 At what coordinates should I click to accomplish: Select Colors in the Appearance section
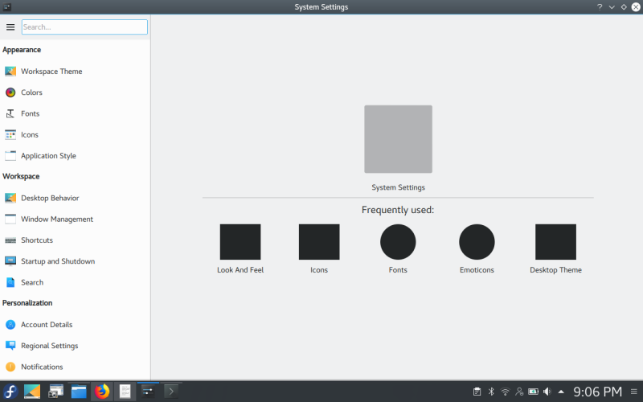31,92
